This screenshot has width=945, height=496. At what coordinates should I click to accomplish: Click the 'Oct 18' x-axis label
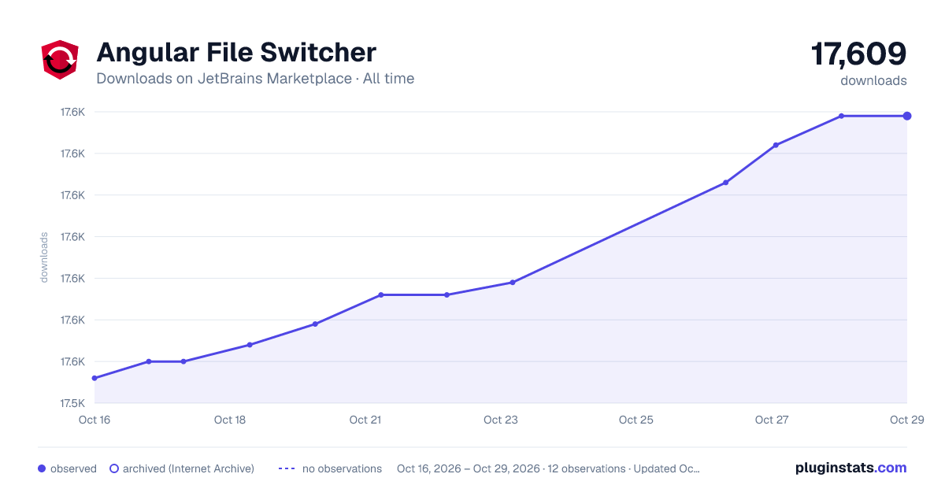pyautogui.click(x=230, y=420)
